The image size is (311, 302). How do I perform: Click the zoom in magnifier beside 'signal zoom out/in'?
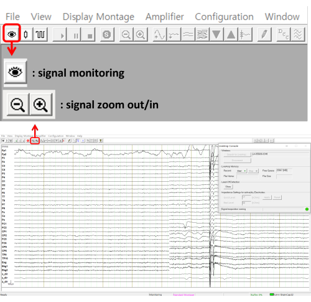(40, 104)
